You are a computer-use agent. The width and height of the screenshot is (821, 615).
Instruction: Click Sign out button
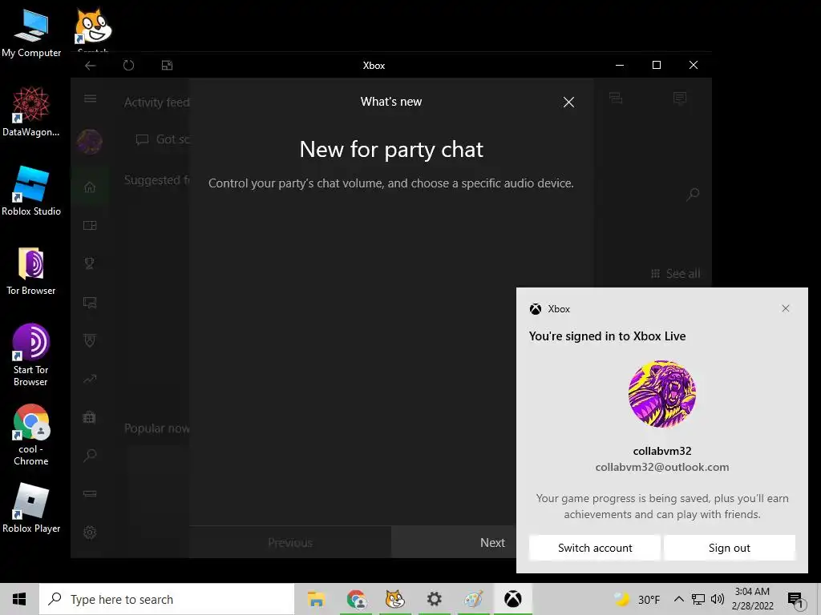tap(730, 548)
